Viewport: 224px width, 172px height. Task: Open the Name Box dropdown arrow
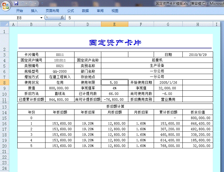pyautogui.click(x=41, y=17)
